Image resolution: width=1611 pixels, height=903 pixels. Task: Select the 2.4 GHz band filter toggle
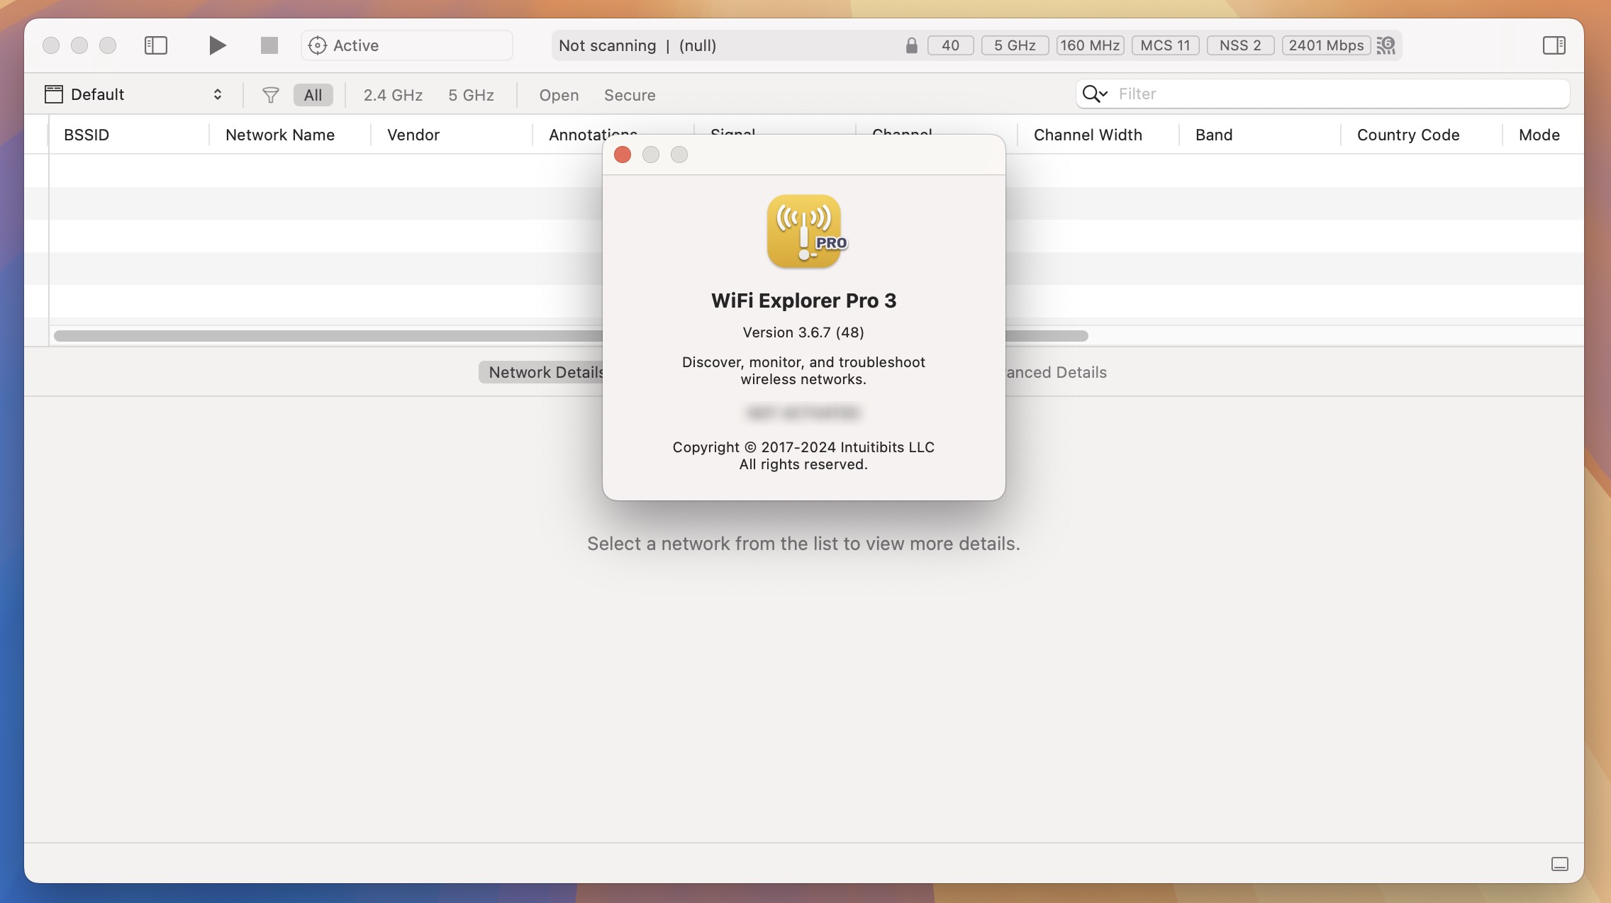(393, 93)
